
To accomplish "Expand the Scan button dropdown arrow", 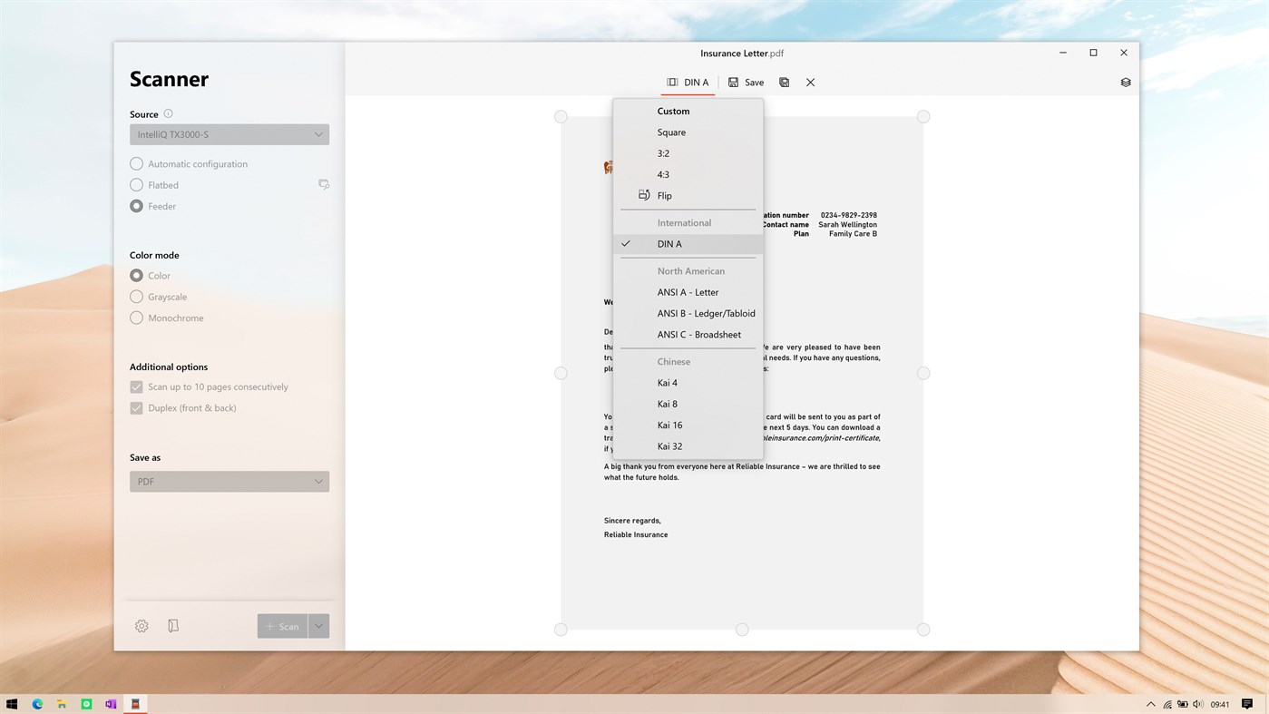I will 319,626.
